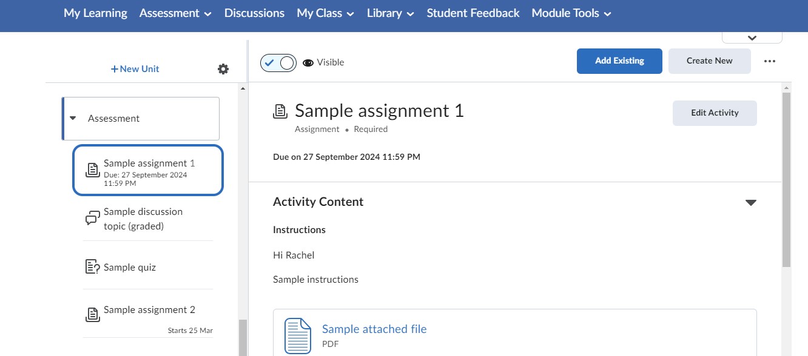Screen dimensions: 808x356
Task: Open Student Feedback from the navigation bar
Action: tap(473, 13)
